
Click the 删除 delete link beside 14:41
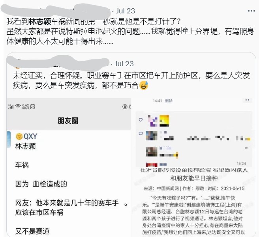click(169, 101)
